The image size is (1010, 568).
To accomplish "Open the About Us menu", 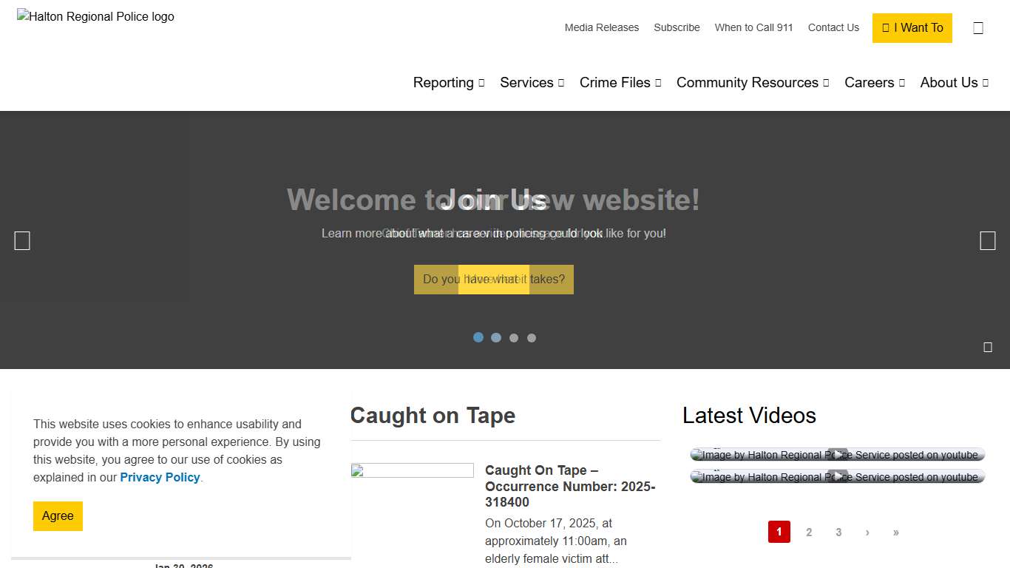I will [954, 83].
